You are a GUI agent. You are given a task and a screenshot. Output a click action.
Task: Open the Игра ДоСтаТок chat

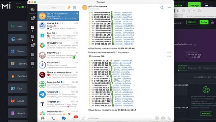pos(58,45)
